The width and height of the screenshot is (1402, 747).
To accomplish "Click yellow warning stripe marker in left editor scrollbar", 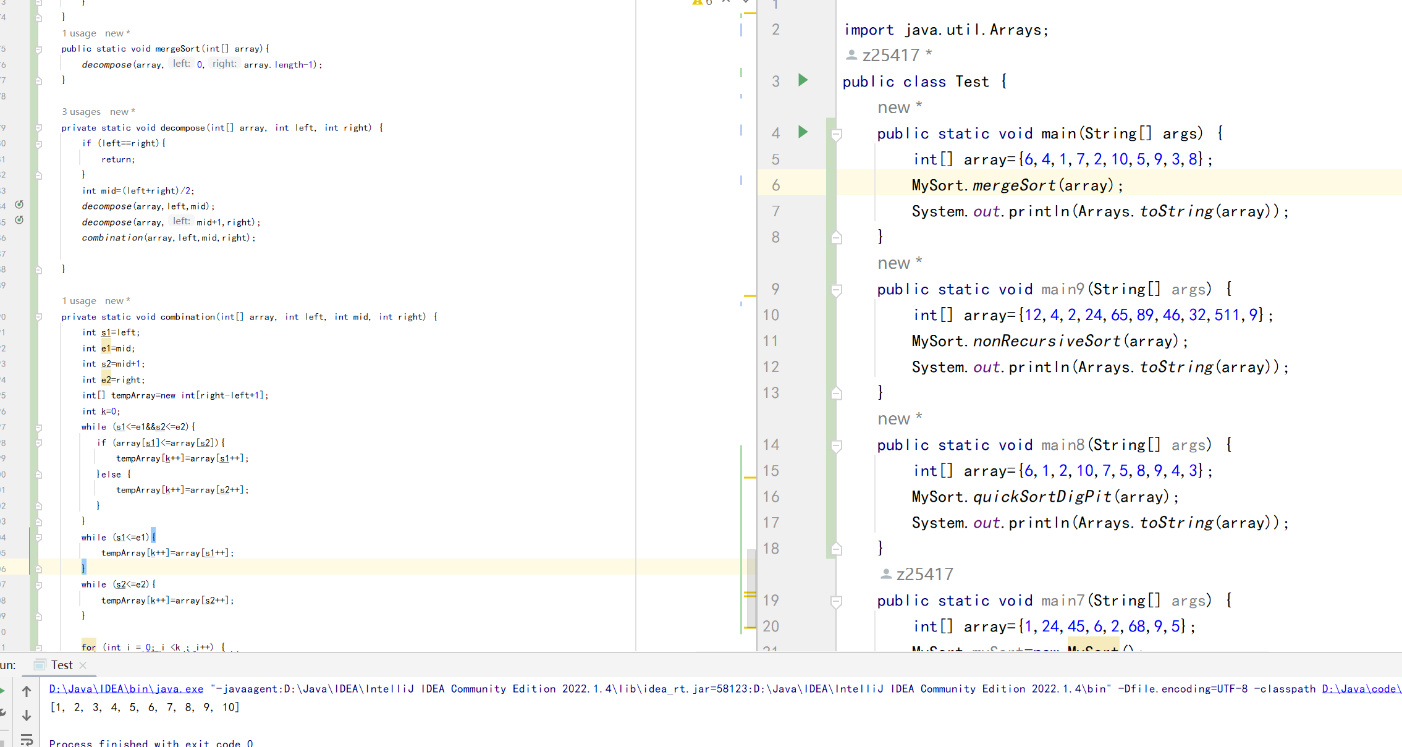I will 750,296.
